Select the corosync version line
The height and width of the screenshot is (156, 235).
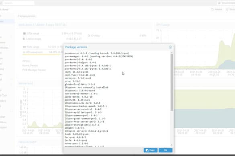pos(78,78)
